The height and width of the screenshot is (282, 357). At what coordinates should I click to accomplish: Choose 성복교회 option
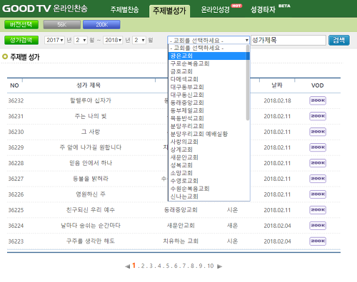[207, 165]
